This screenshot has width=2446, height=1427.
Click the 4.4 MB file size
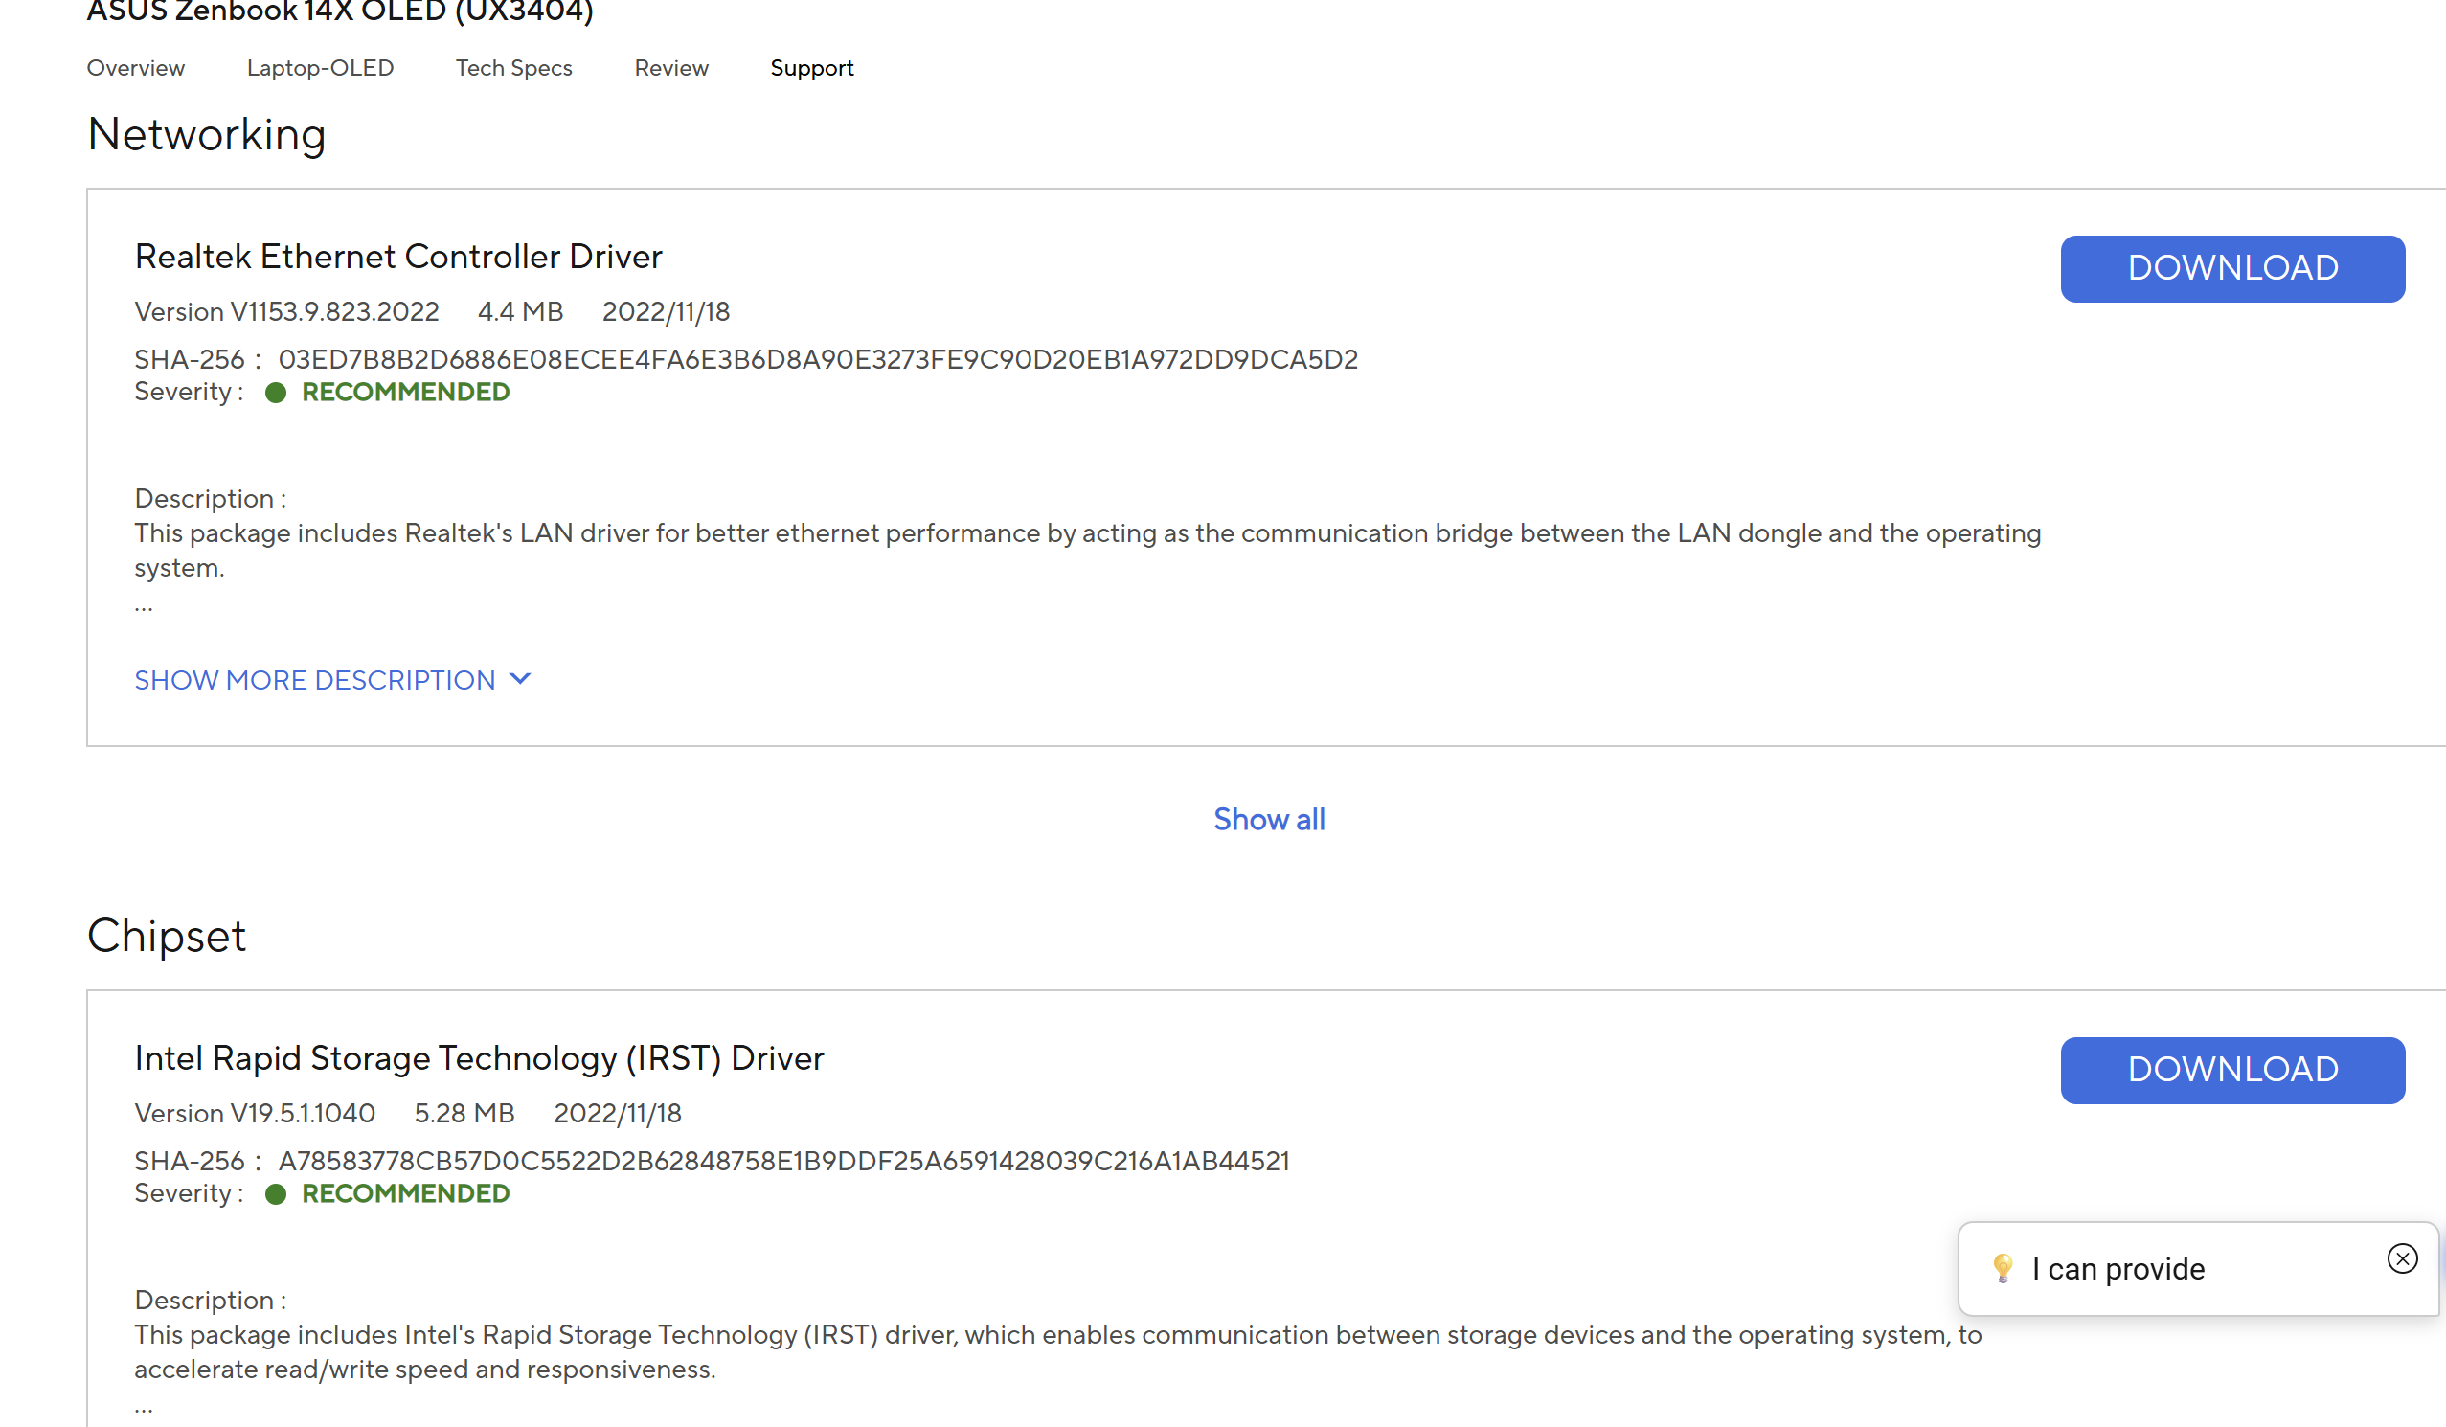[x=520, y=311]
